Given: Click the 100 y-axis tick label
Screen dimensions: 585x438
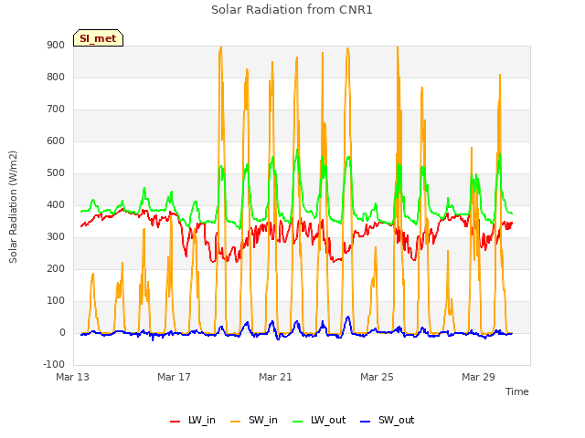Looking at the screenshot, I should 56,301.
